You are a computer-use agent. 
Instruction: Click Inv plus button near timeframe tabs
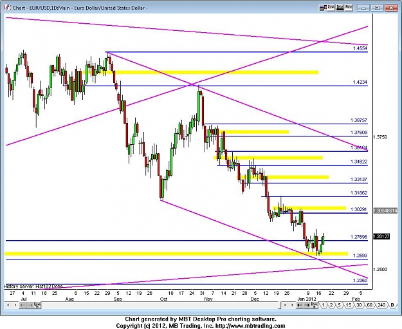click(314, 305)
